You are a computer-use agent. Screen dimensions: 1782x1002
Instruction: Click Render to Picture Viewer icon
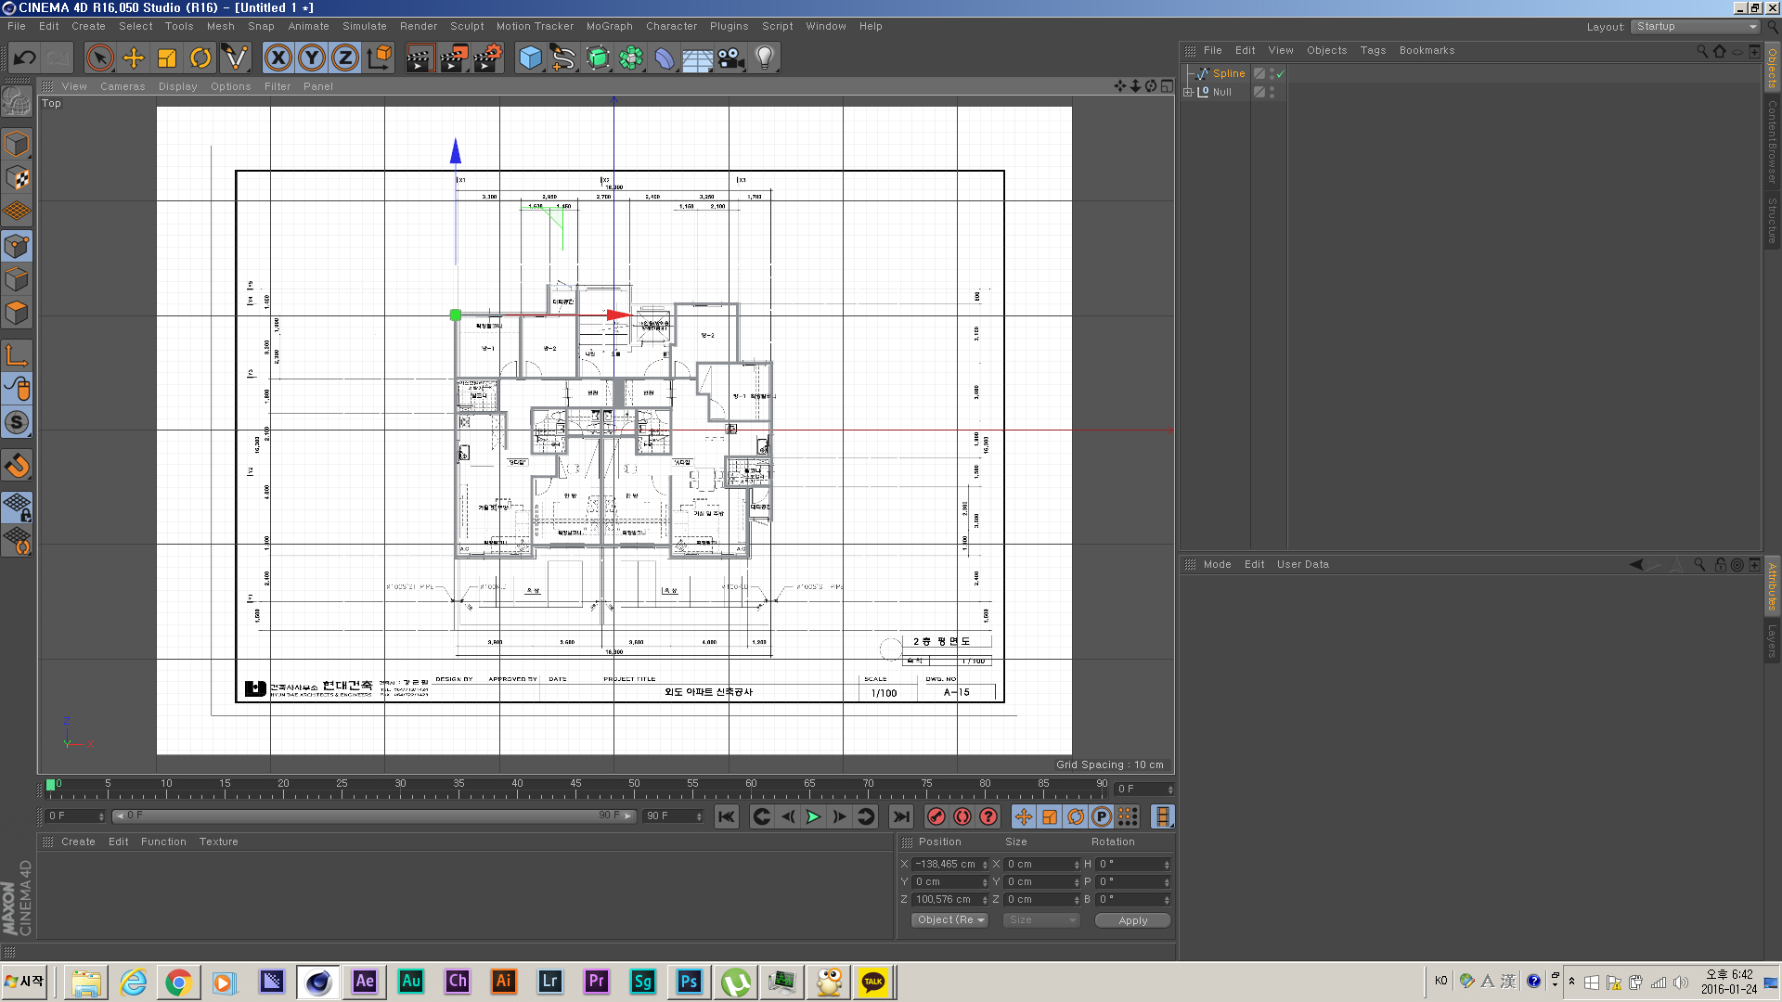pyautogui.click(x=454, y=58)
